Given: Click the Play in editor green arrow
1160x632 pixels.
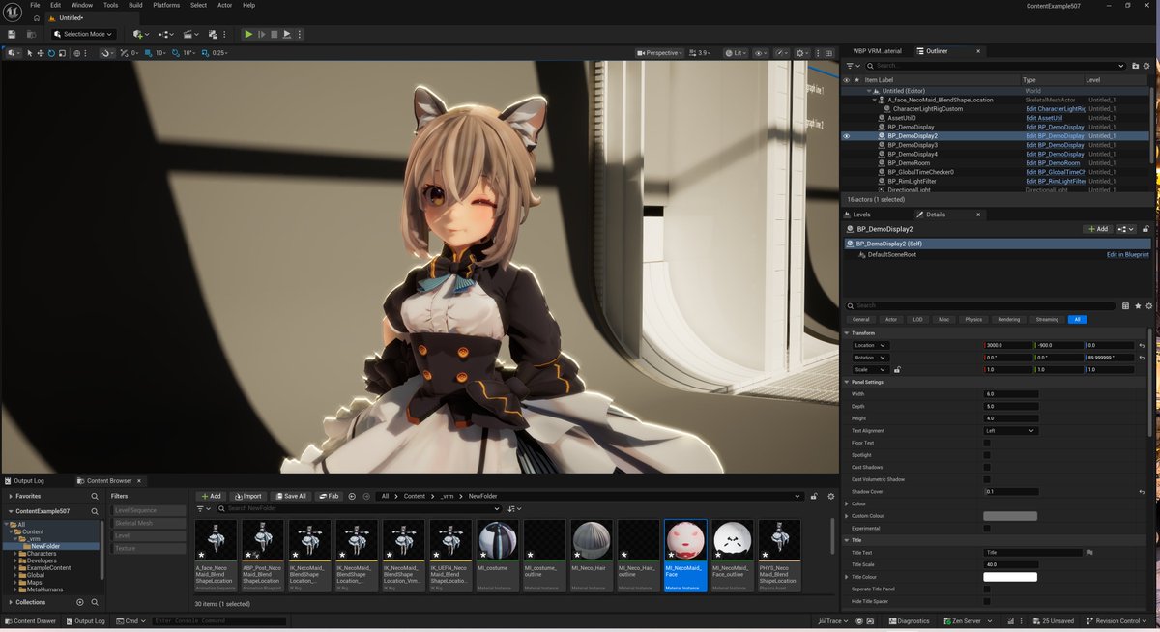Looking at the screenshot, I should (248, 34).
